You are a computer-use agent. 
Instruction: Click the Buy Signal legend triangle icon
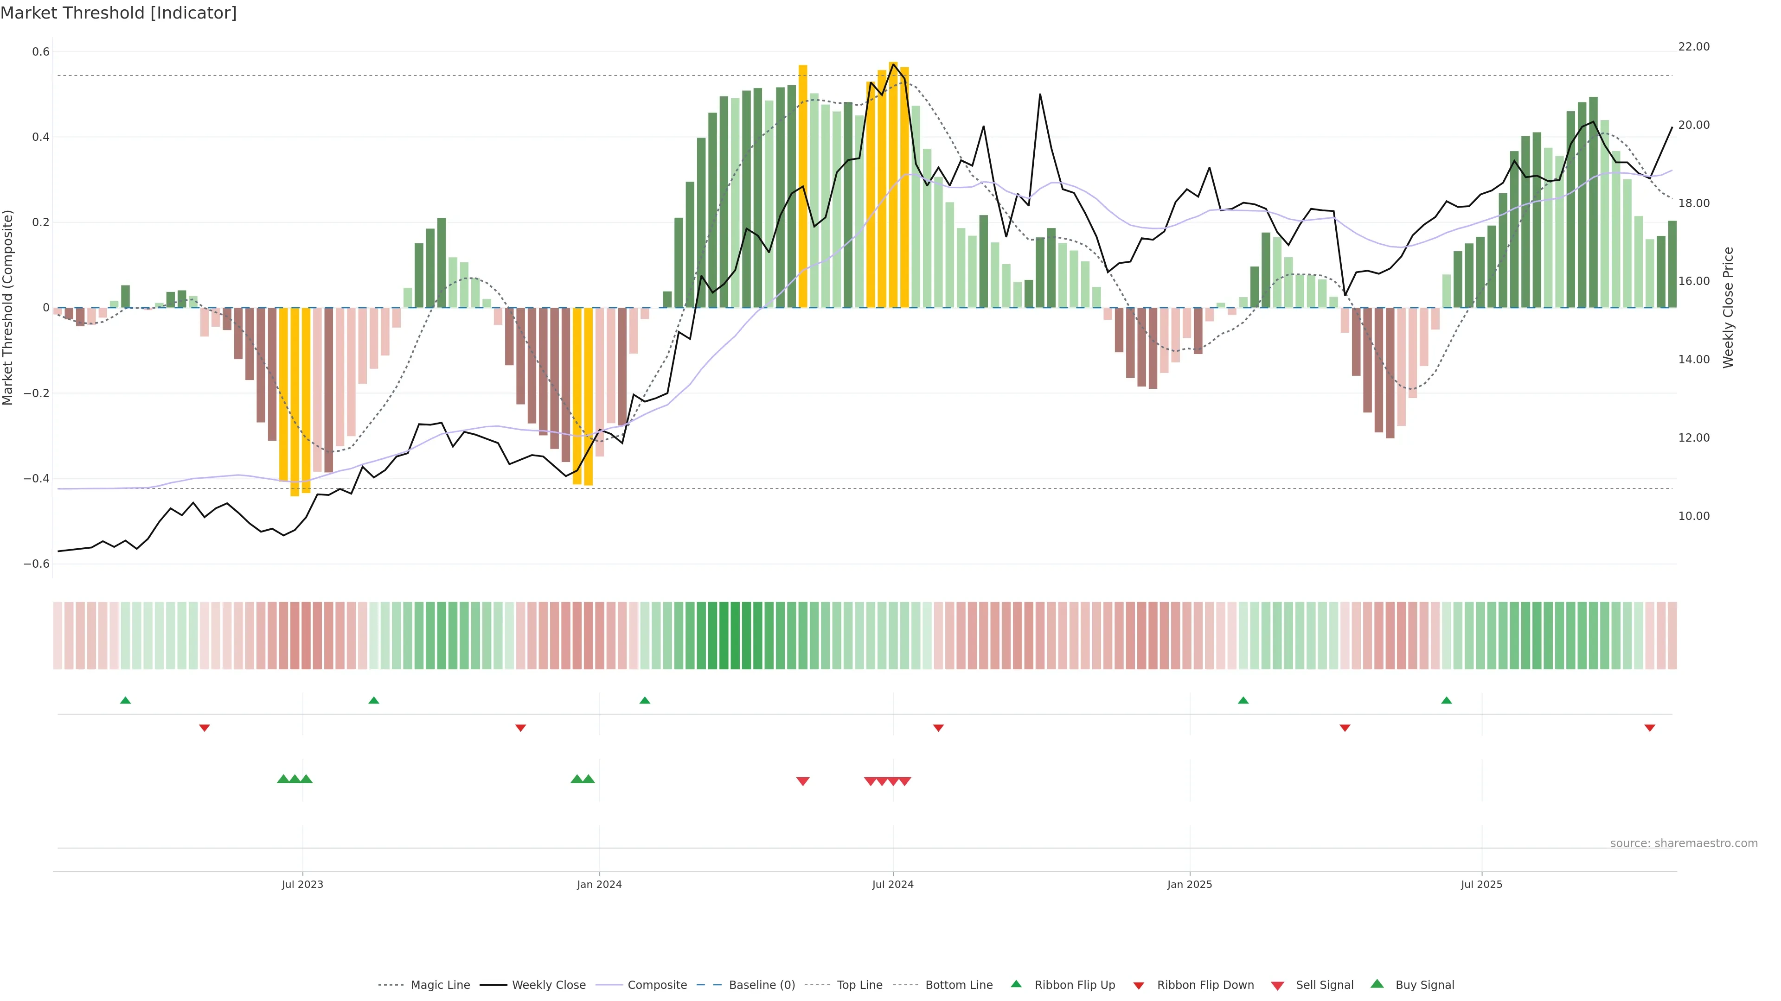point(1377,984)
